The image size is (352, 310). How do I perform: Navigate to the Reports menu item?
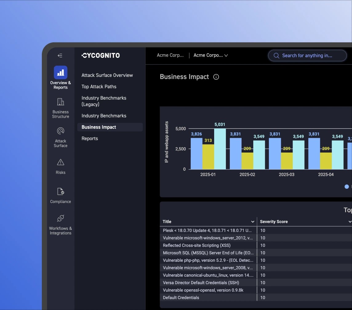tap(90, 139)
